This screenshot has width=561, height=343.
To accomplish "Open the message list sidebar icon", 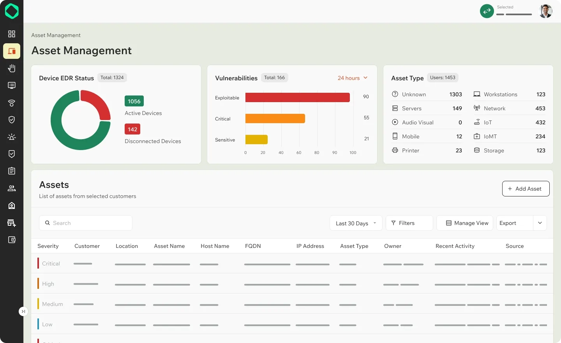I will (x=12, y=85).
